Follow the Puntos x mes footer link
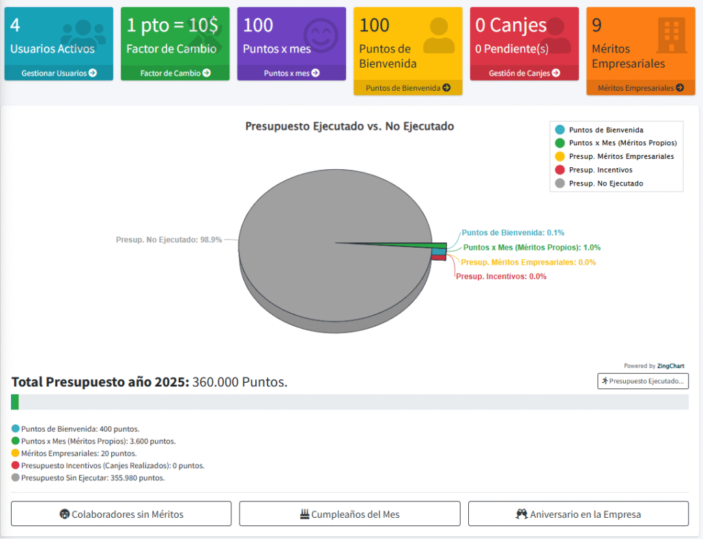This screenshot has height=539, width=703. click(291, 73)
